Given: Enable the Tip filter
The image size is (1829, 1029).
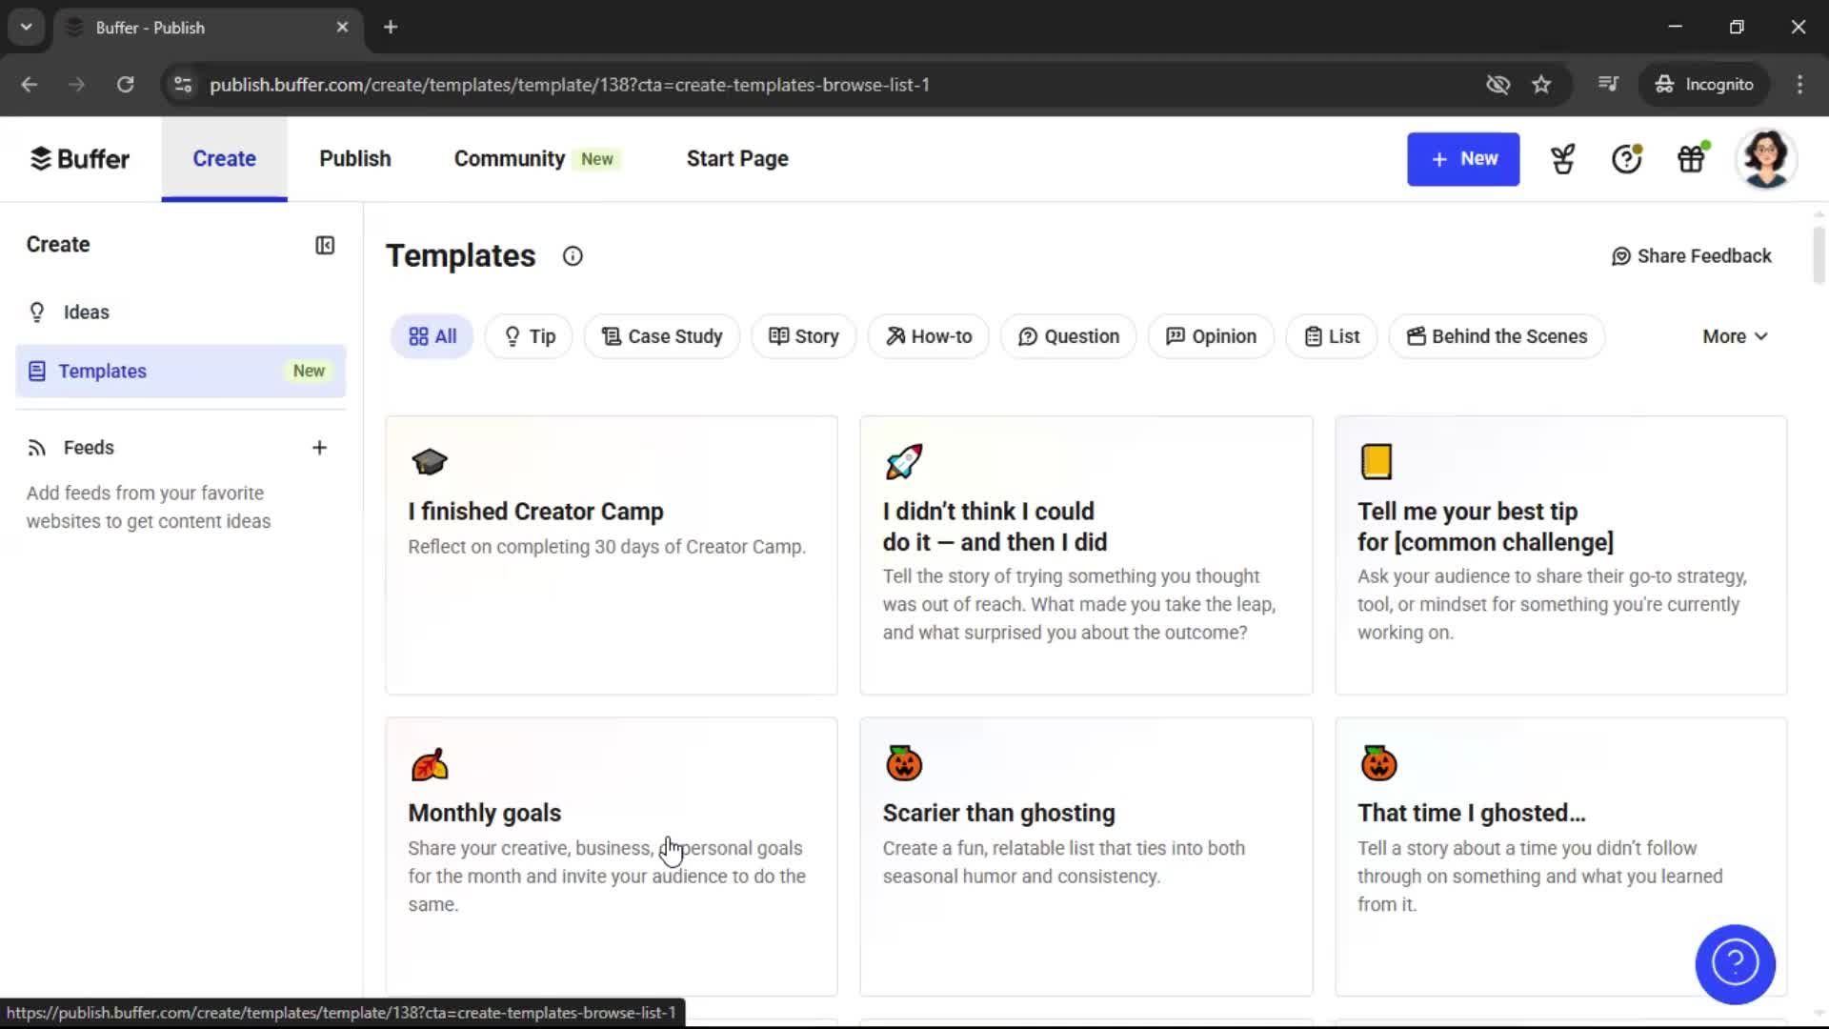Looking at the screenshot, I should pos(529,335).
